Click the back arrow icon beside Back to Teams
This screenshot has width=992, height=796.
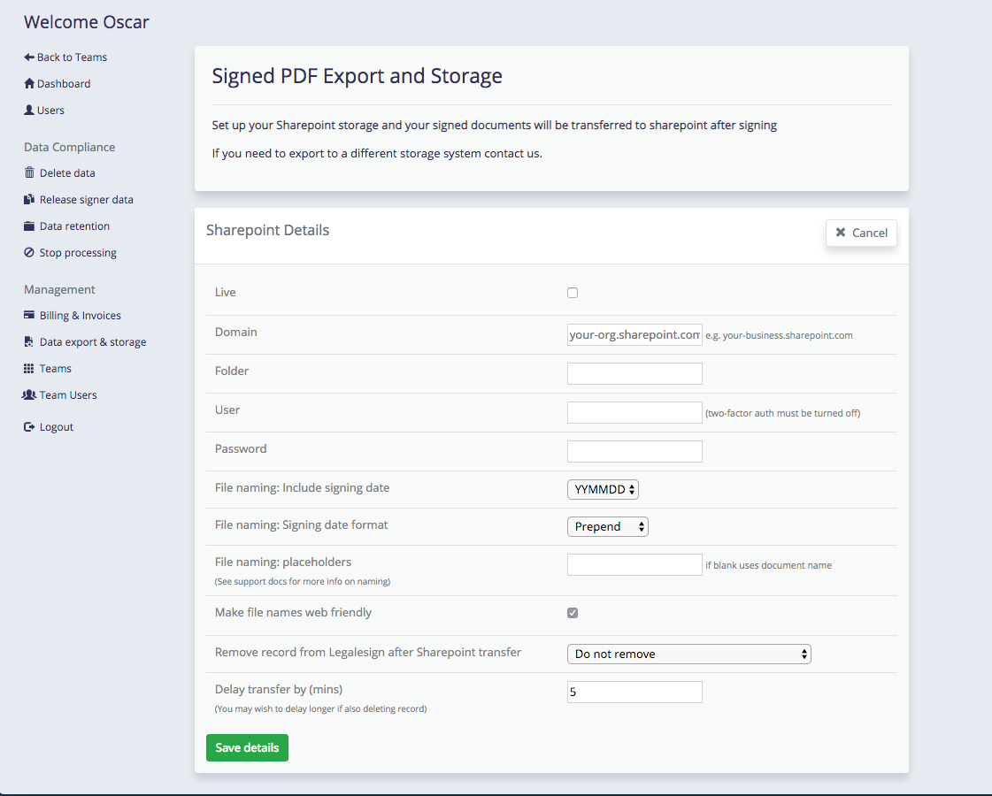tap(29, 57)
